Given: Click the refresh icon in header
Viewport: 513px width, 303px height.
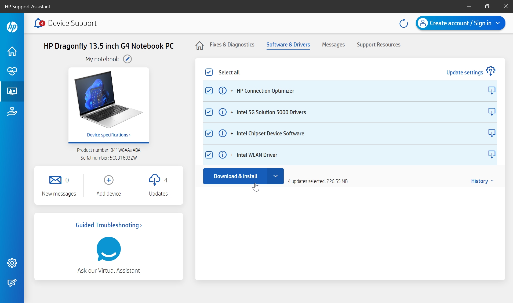Looking at the screenshot, I should [x=403, y=23].
